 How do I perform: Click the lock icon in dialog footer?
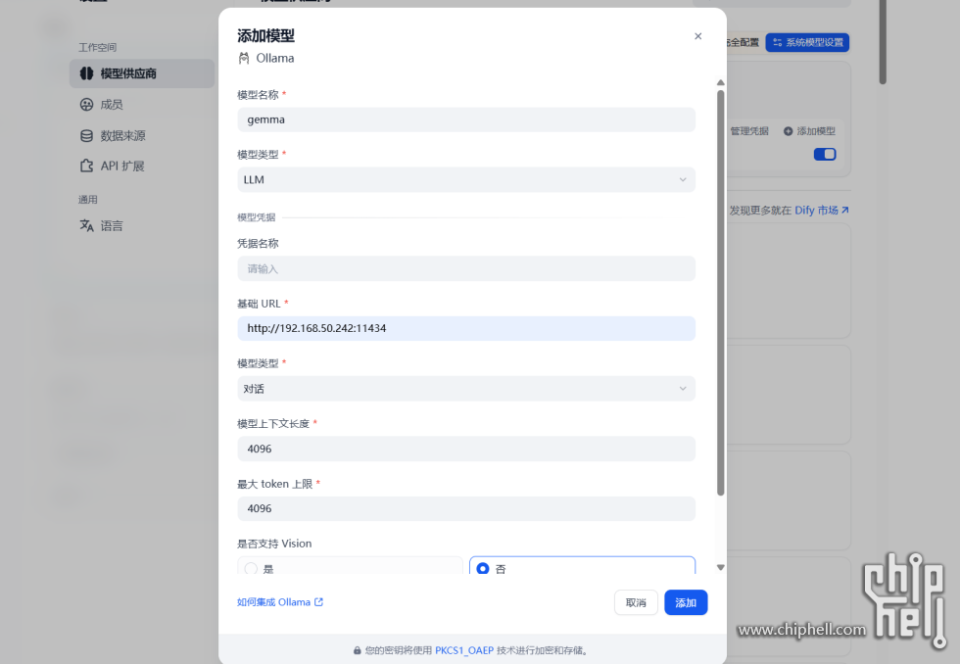[357, 650]
